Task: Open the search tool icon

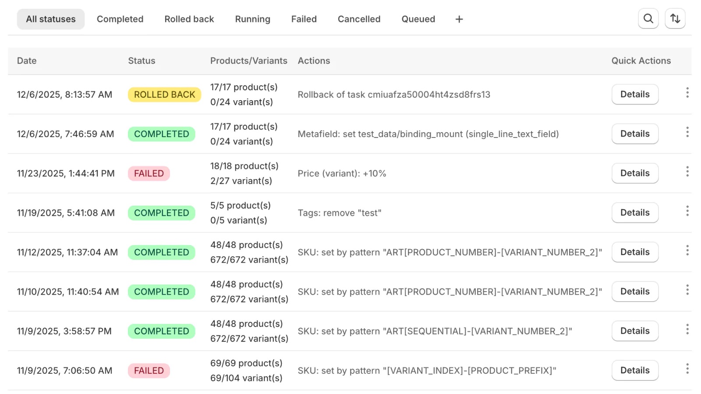Action: 648,19
